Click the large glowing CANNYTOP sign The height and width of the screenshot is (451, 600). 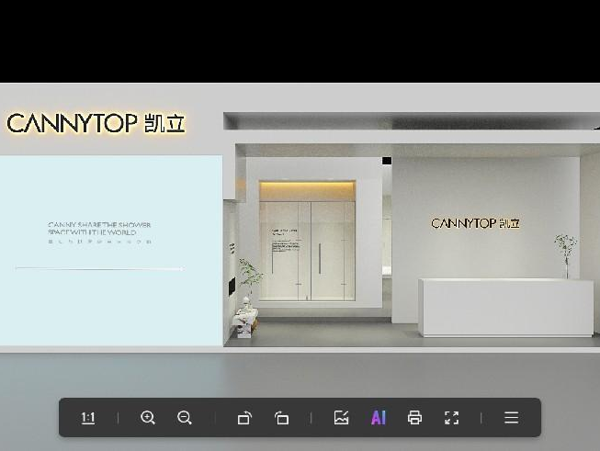pos(96,123)
